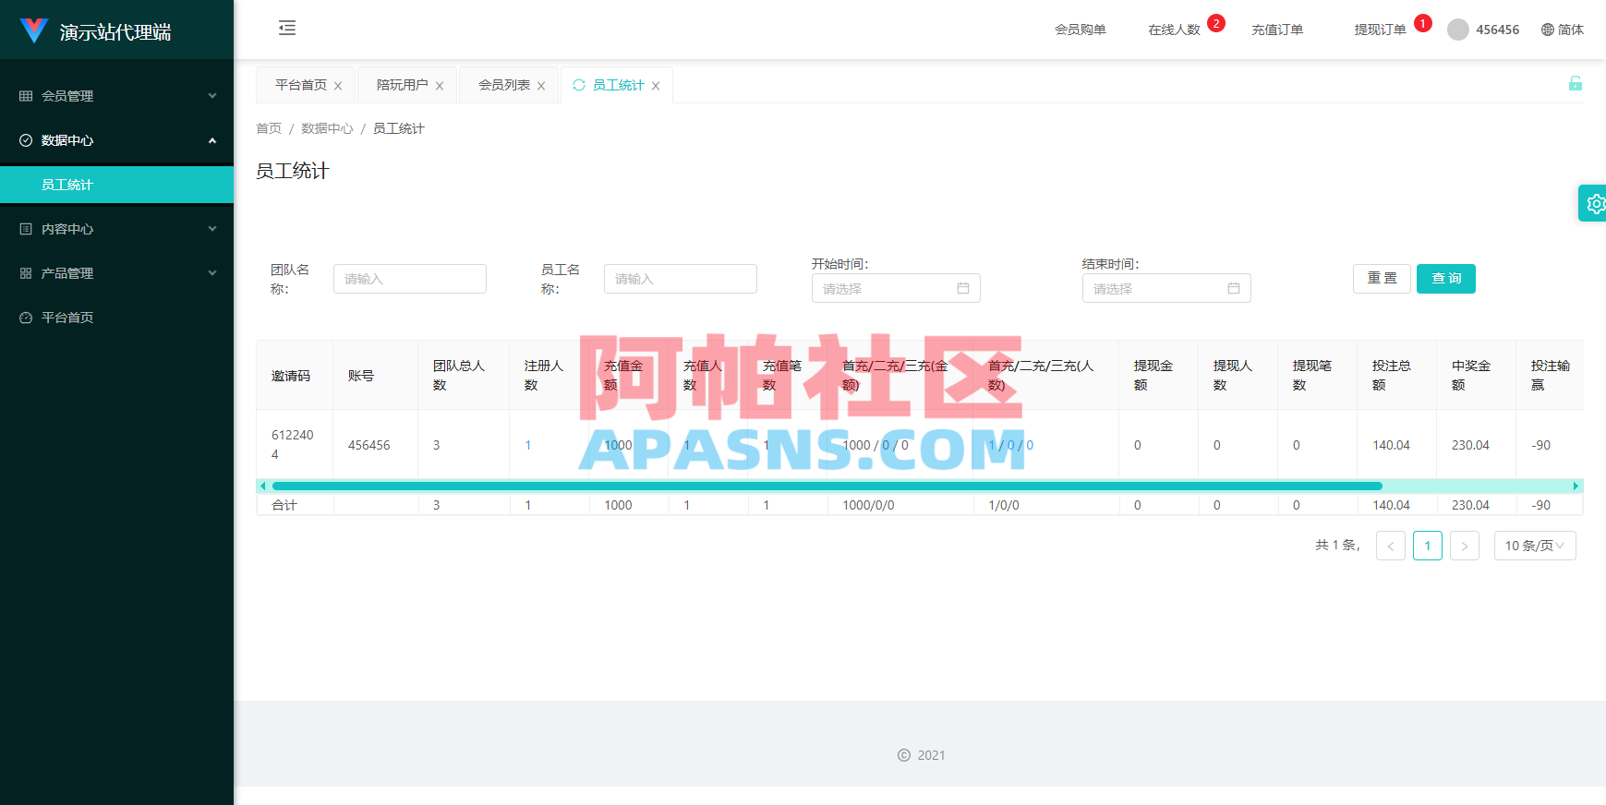Open calendar icon in 结束时间 field
Viewport: 1606px width, 805px height.
pyautogui.click(x=1234, y=288)
